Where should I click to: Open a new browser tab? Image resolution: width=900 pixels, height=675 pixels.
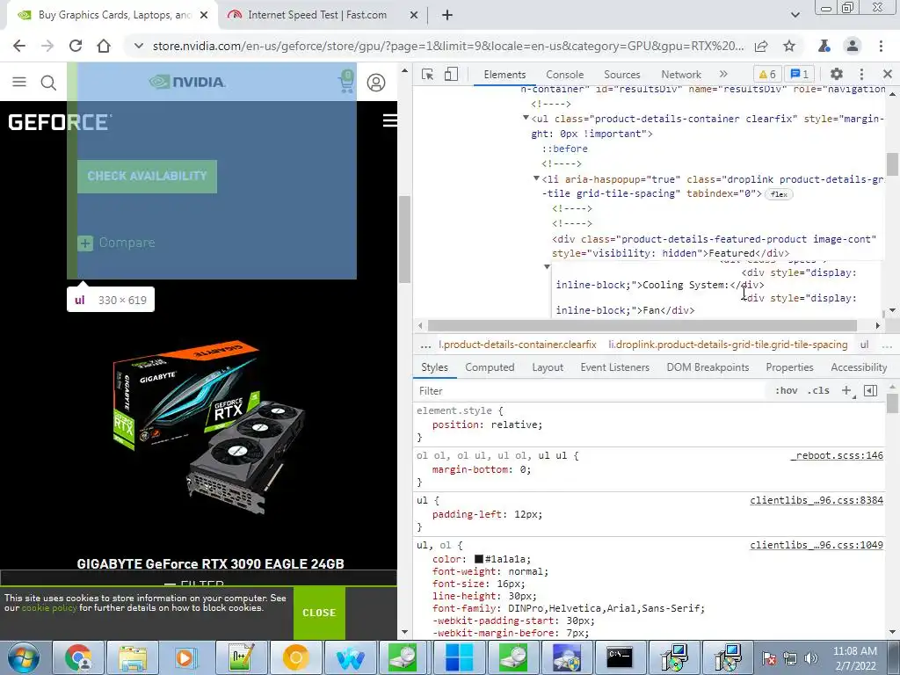pyautogui.click(x=447, y=16)
